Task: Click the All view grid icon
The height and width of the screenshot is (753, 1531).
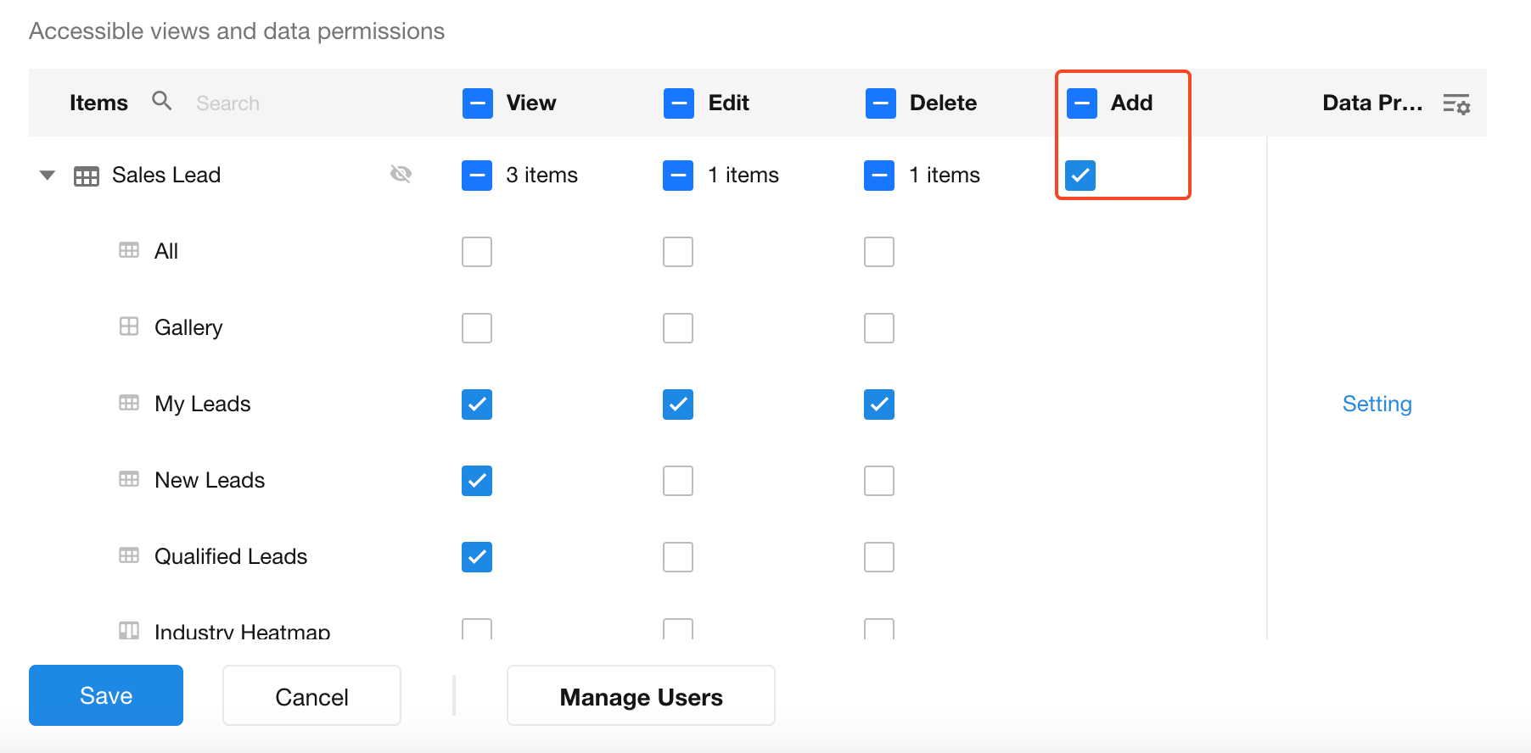Action: pos(129,250)
